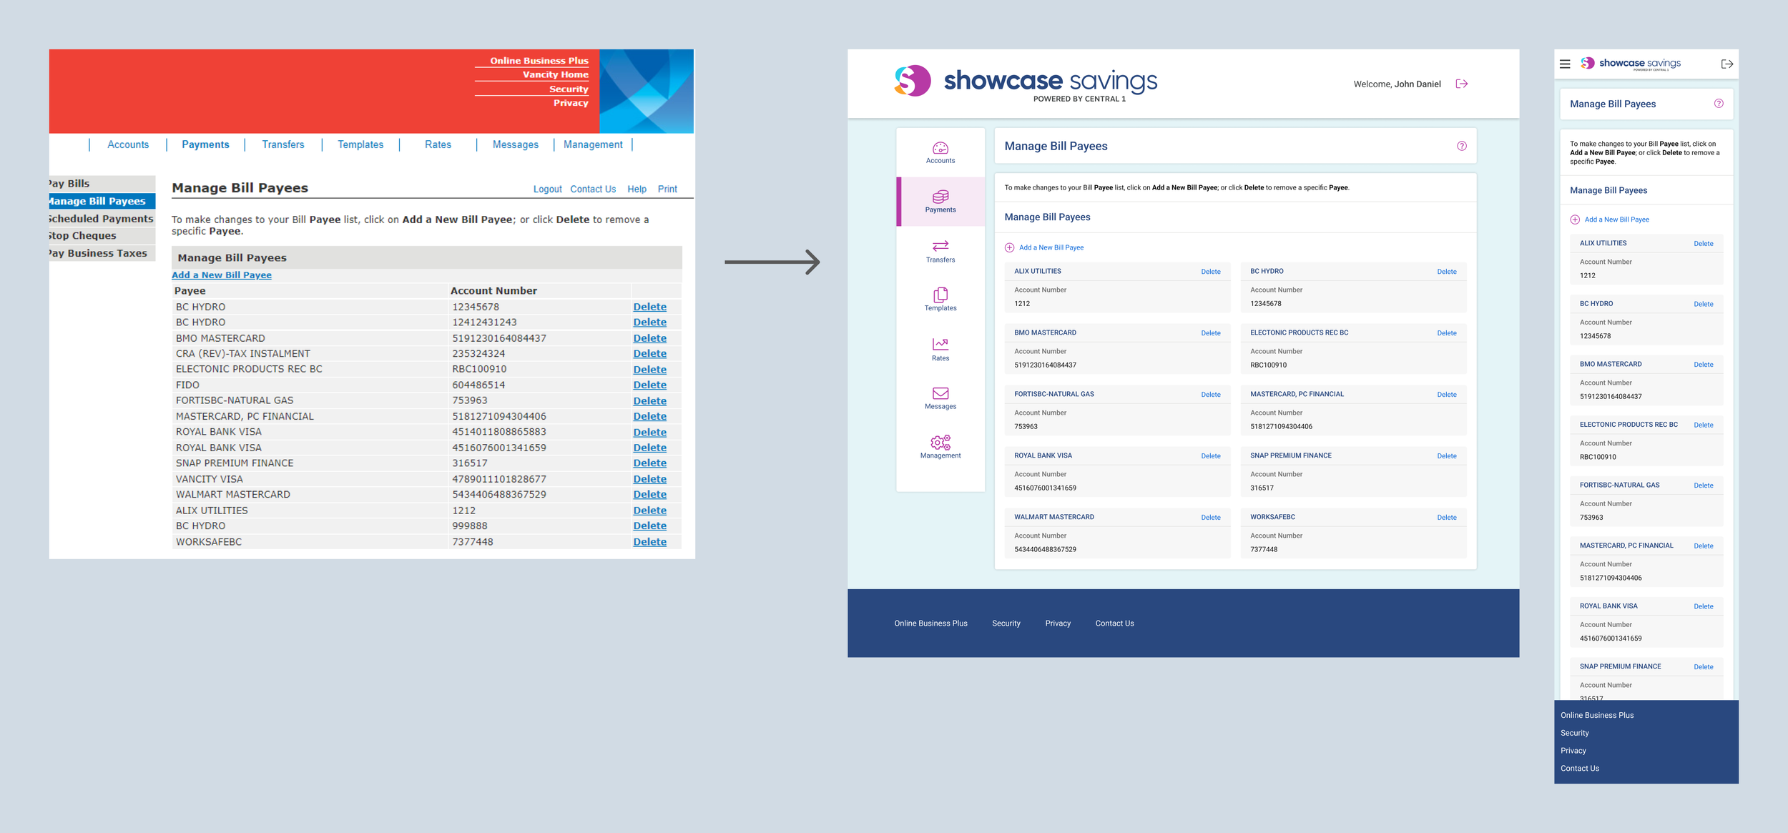Open Management in legacy page navigation bar
Image resolution: width=1788 pixels, height=833 pixels.
(593, 144)
